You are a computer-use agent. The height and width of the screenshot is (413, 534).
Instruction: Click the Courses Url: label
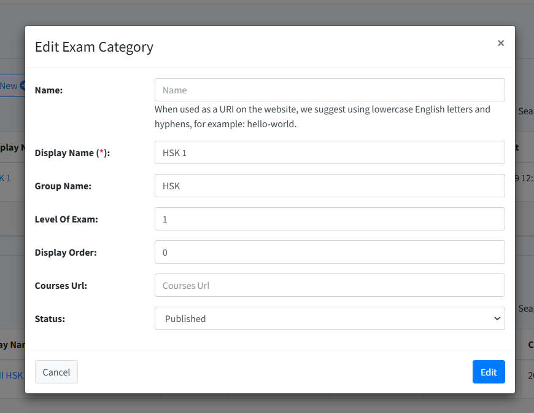click(61, 285)
